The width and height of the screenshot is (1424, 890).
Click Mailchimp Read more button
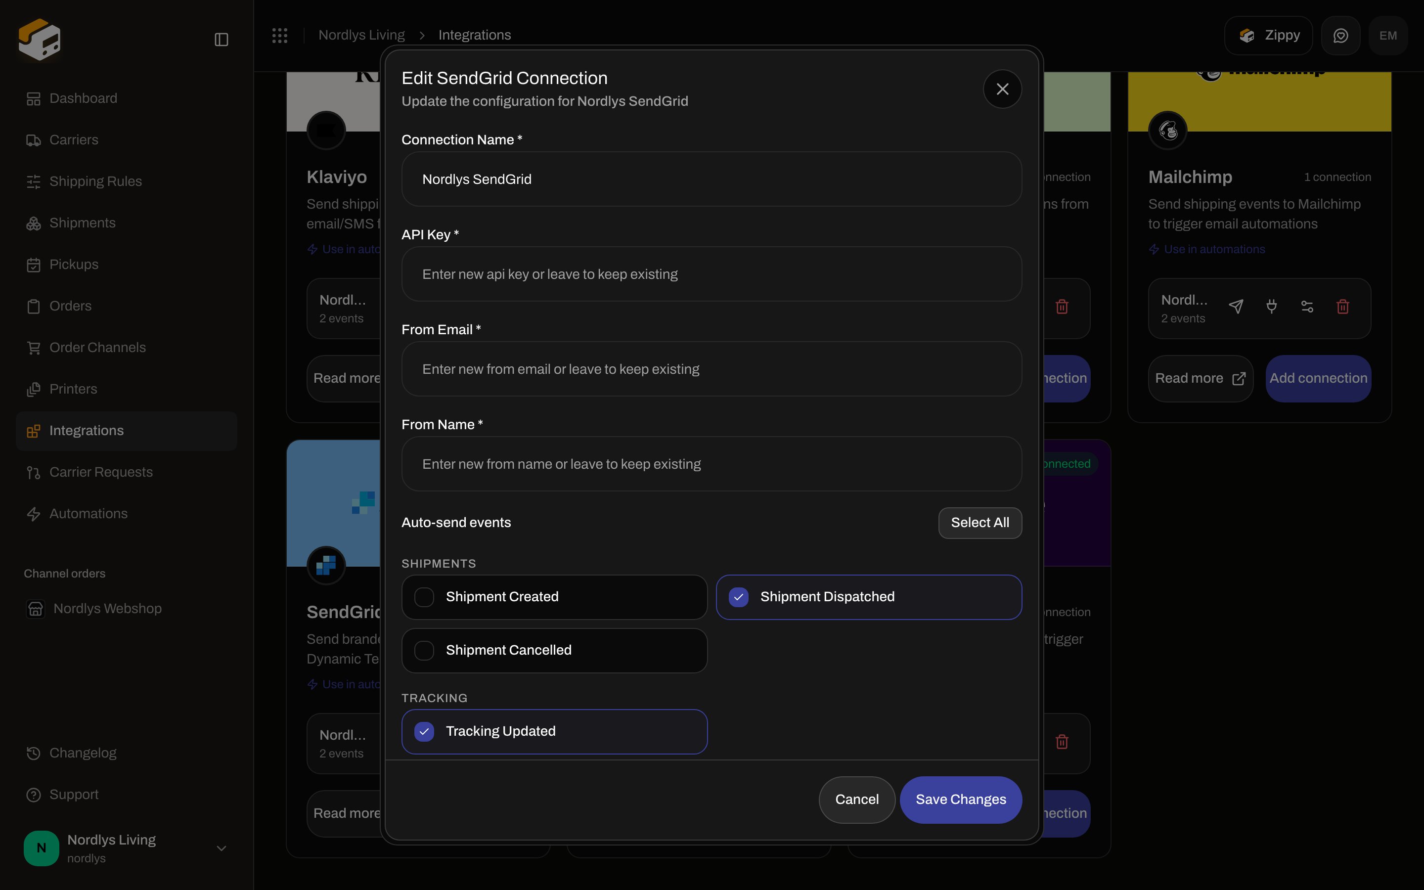[1201, 378]
